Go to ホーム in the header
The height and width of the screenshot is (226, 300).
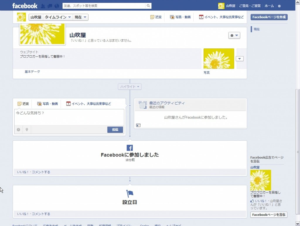tap(269, 6)
